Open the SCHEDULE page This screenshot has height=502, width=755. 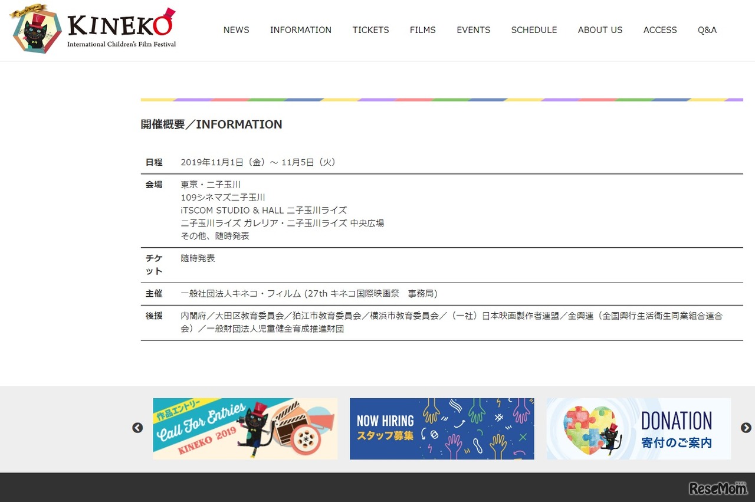534,30
